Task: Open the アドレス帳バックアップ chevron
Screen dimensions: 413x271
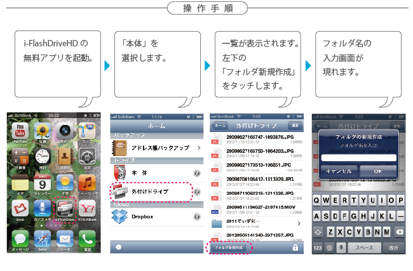Action: [x=199, y=148]
